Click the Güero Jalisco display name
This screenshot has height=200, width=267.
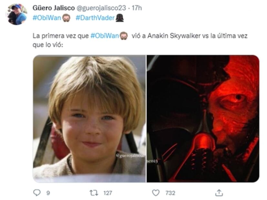(x=54, y=8)
